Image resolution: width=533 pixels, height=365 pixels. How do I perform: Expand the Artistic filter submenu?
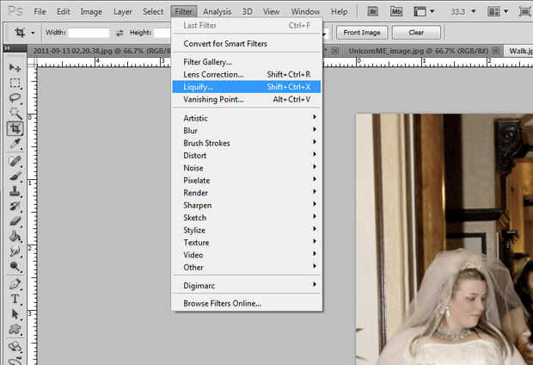click(247, 118)
